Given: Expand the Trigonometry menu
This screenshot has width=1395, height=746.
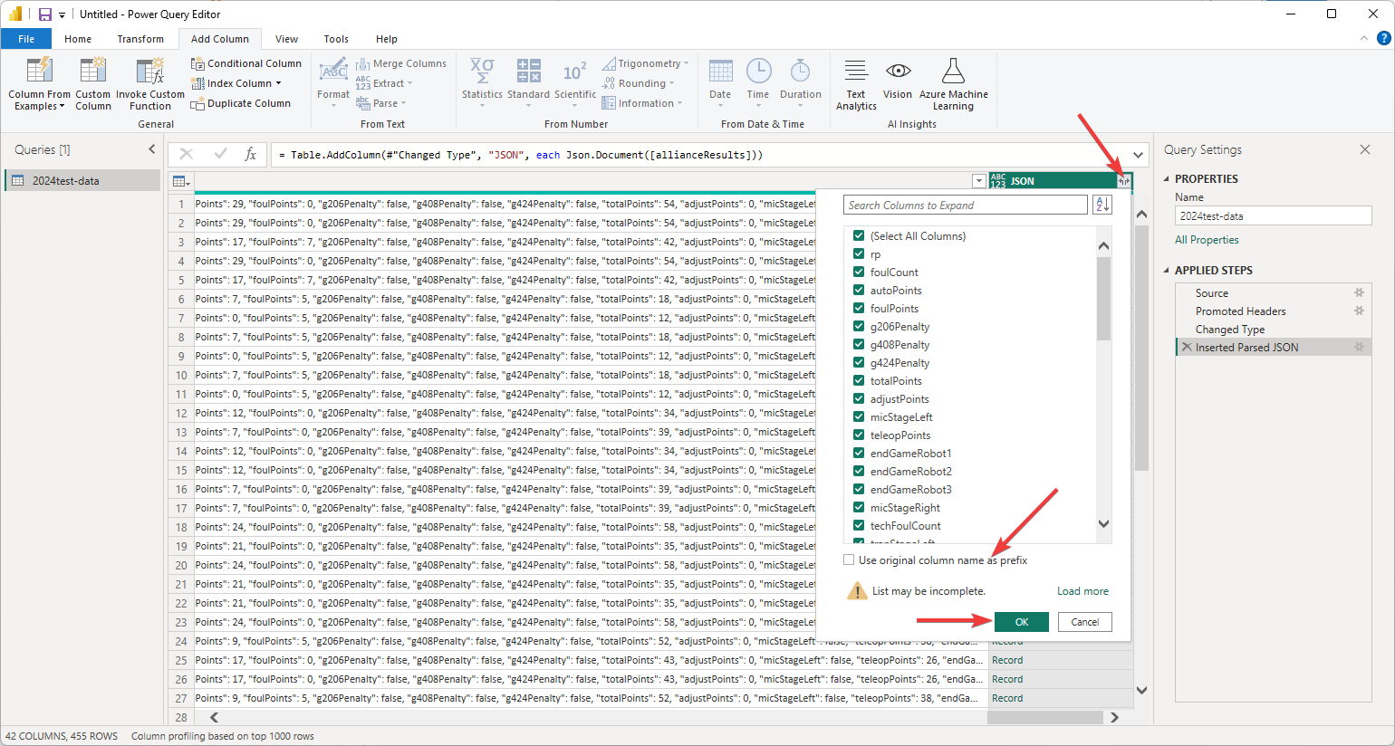Looking at the screenshot, I should pos(645,63).
